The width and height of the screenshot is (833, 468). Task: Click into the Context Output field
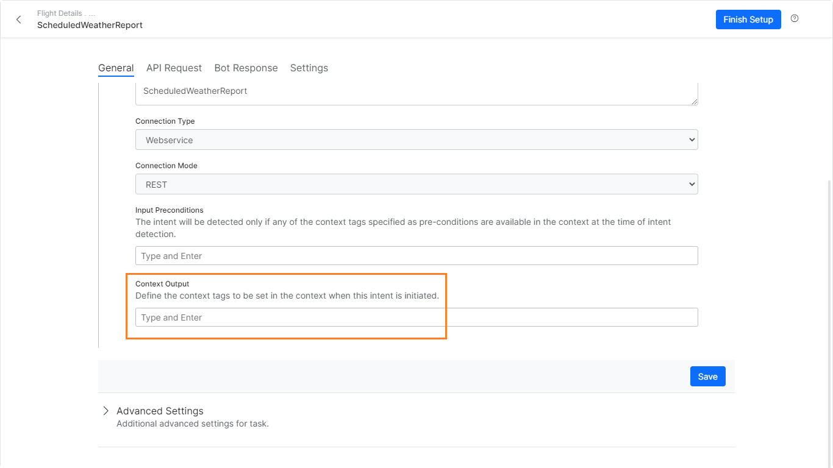(416, 317)
